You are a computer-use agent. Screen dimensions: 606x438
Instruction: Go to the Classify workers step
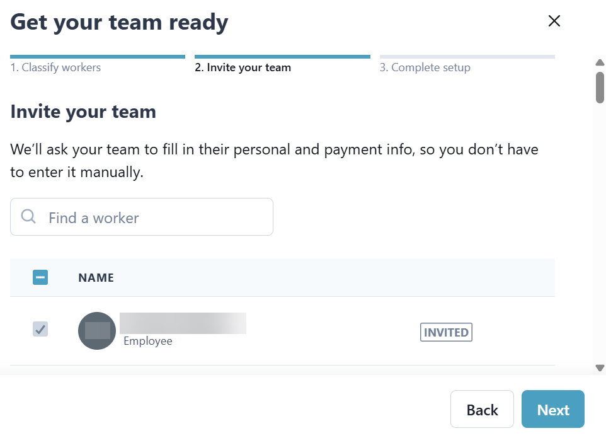coord(55,67)
